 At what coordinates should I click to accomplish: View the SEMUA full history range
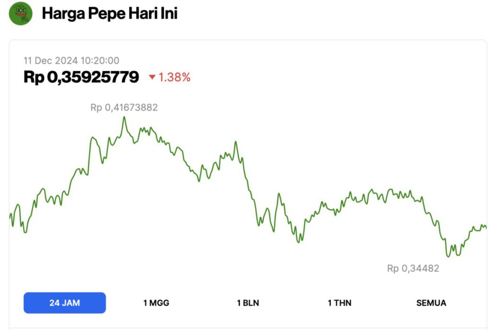(431, 303)
